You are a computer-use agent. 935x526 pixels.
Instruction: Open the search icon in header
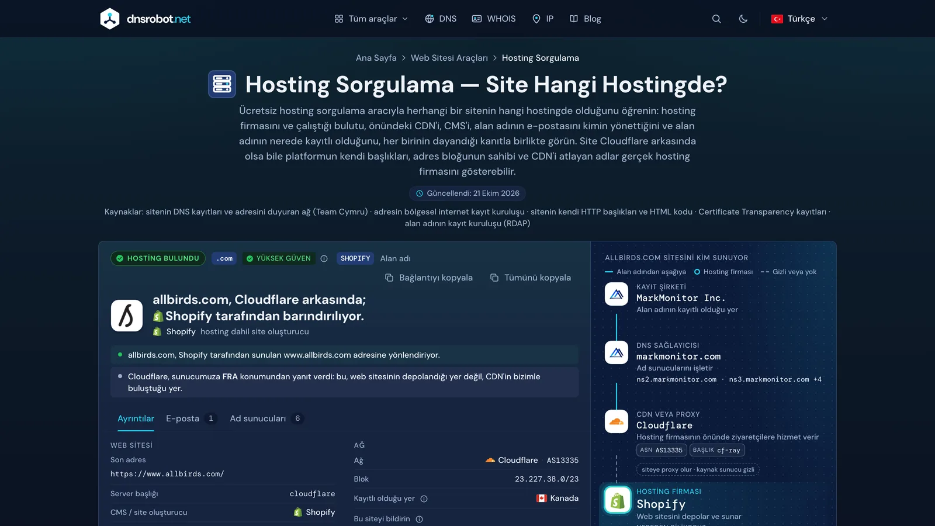pos(716,19)
